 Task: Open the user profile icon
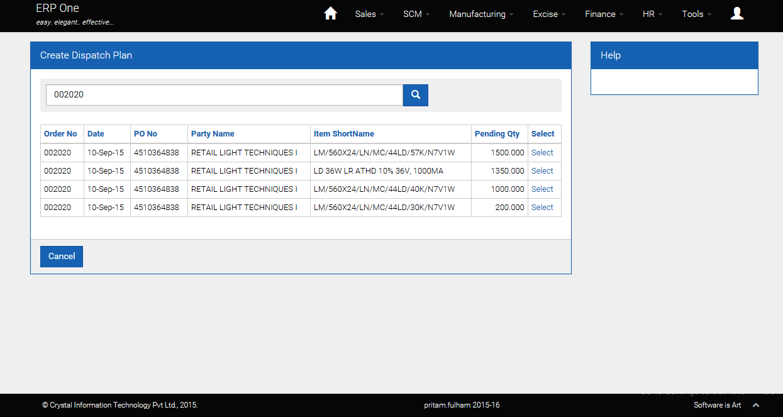[737, 13]
